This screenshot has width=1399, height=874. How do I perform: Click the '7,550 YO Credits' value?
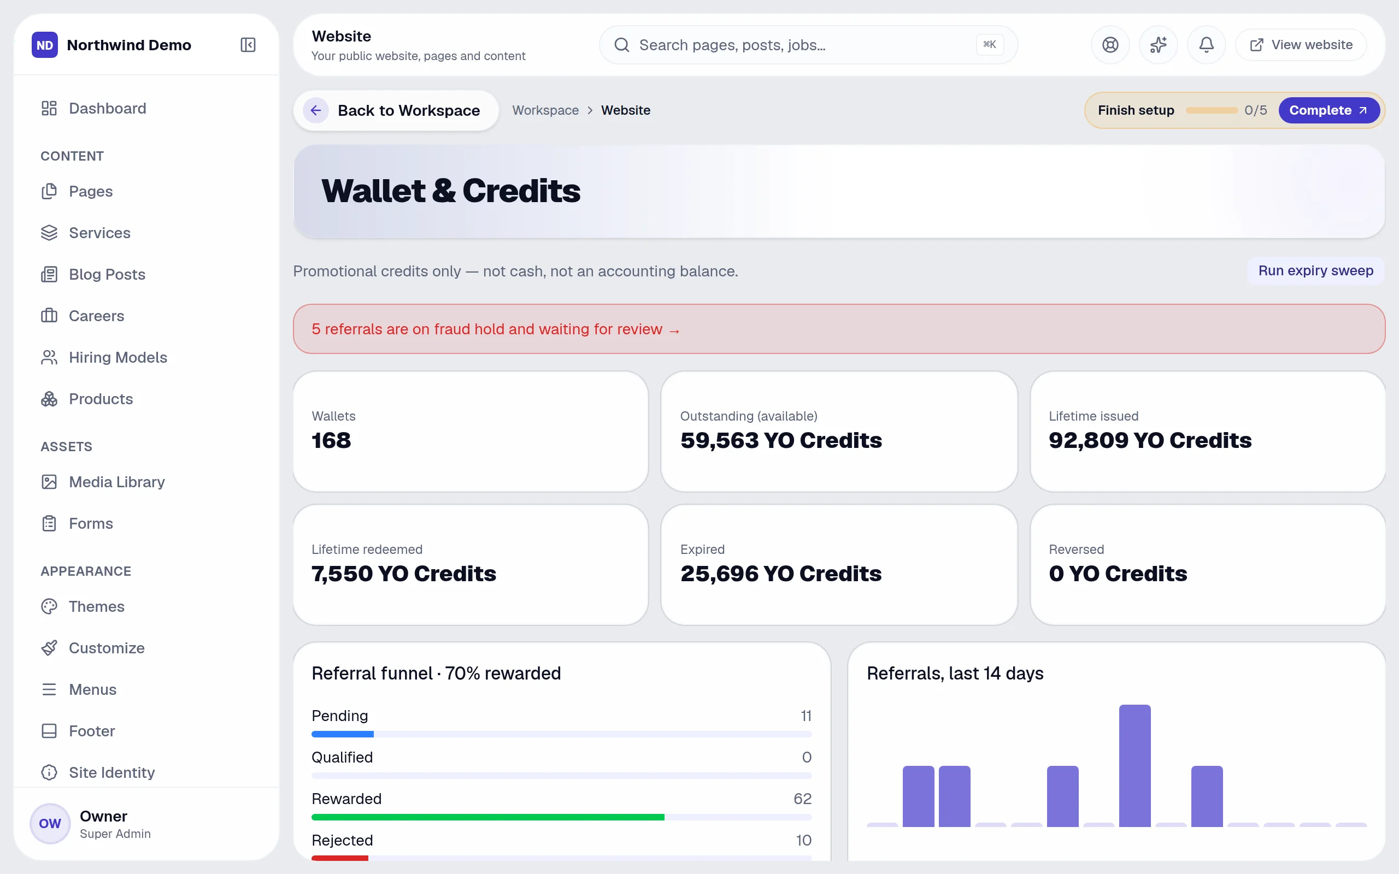tap(403, 574)
